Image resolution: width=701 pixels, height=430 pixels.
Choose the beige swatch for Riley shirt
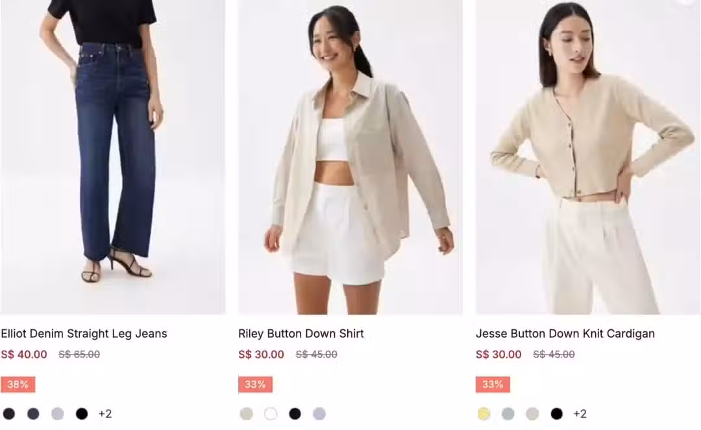pos(247,414)
